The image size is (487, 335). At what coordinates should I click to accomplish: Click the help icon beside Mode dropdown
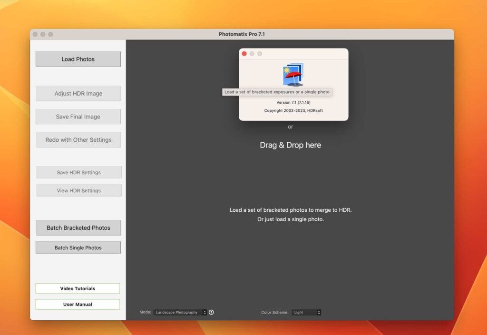pos(211,312)
